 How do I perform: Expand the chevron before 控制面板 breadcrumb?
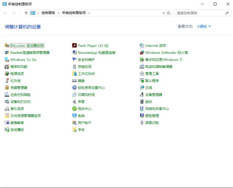click(x=38, y=13)
